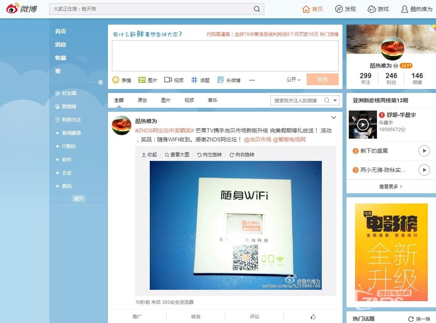Open 长微博 long post editor
The width and height of the screenshot is (436, 323).
(x=229, y=80)
